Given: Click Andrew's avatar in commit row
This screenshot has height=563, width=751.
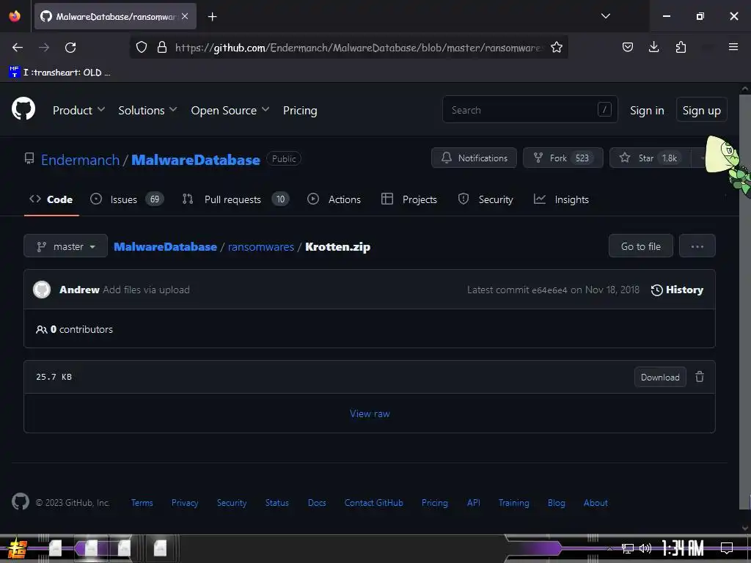Looking at the screenshot, I should [42, 290].
